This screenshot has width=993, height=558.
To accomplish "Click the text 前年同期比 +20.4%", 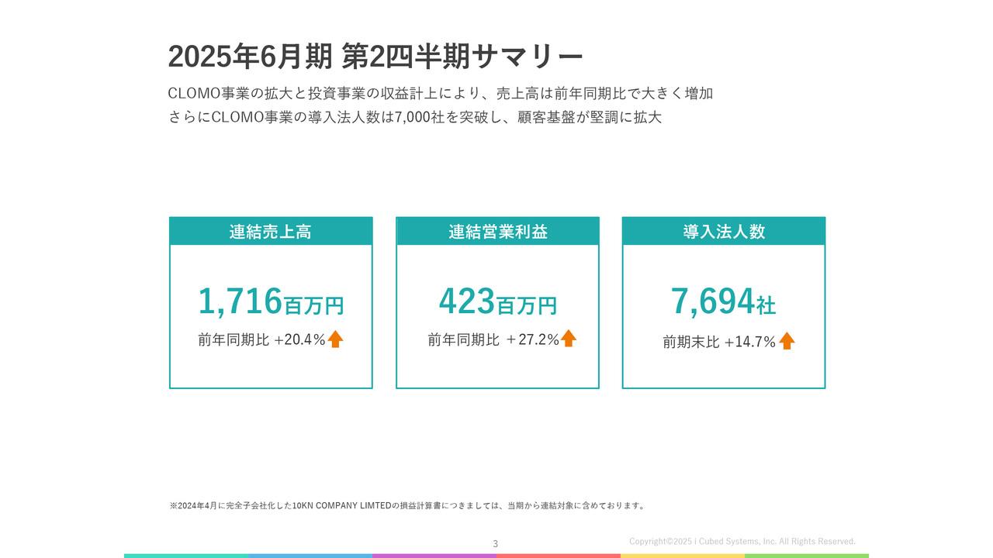I will (261, 339).
